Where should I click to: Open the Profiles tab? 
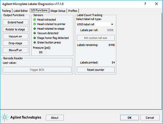pos(73,11)
